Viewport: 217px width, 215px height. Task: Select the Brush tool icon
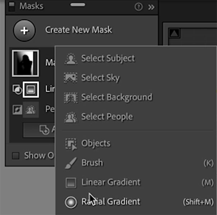[x=71, y=163]
